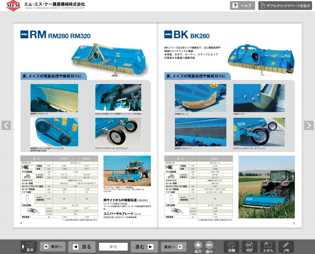Click the MFM company logo
Viewport: 315px width, 254px height.
click(13, 5)
